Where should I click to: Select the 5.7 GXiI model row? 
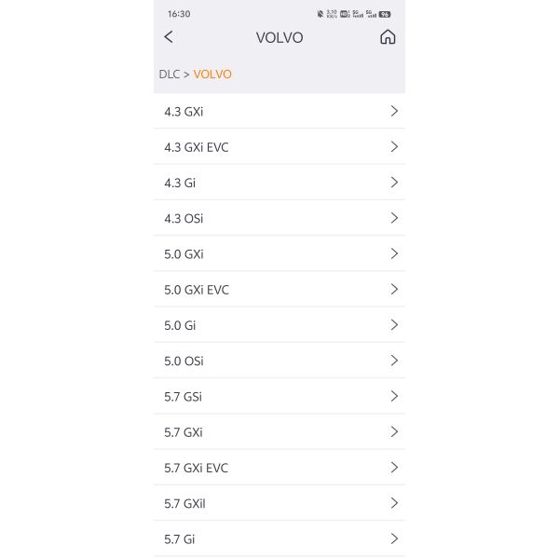click(x=279, y=503)
